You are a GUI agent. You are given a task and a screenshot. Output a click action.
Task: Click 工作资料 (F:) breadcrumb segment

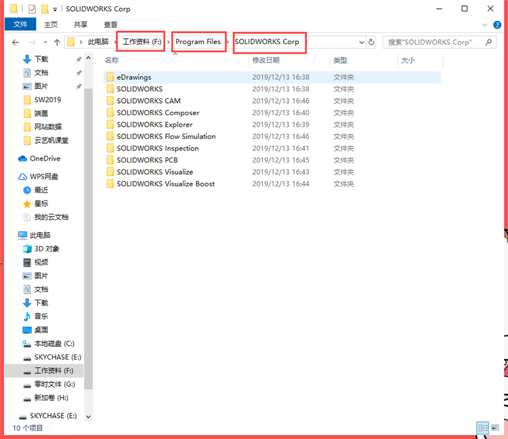[x=142, y=42]
